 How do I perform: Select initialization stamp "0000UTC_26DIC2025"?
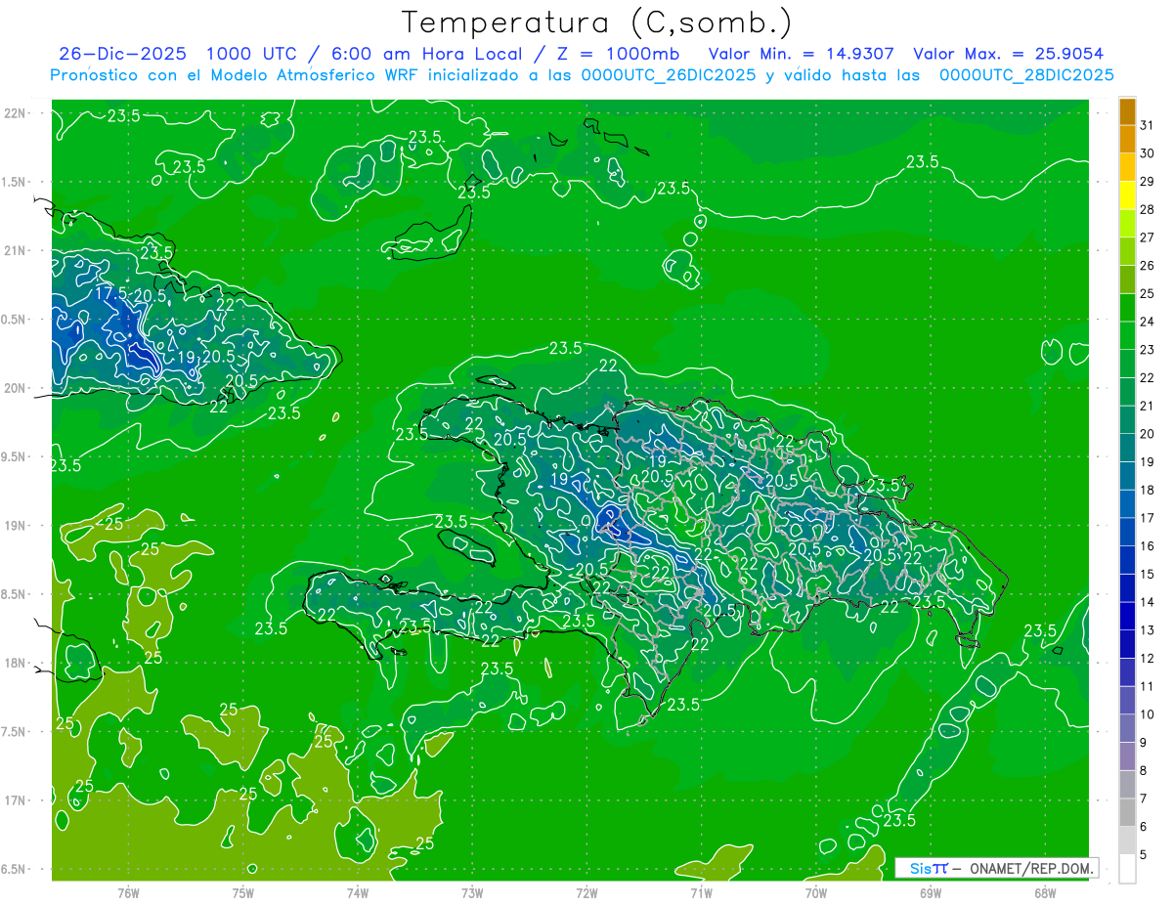(x=669, y=75)
